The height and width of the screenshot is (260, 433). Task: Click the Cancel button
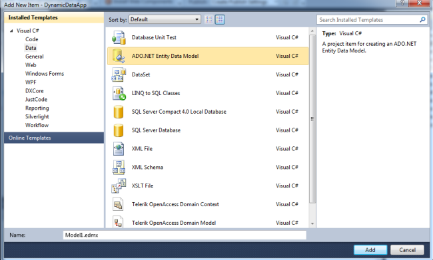click(x=407, y=250)
